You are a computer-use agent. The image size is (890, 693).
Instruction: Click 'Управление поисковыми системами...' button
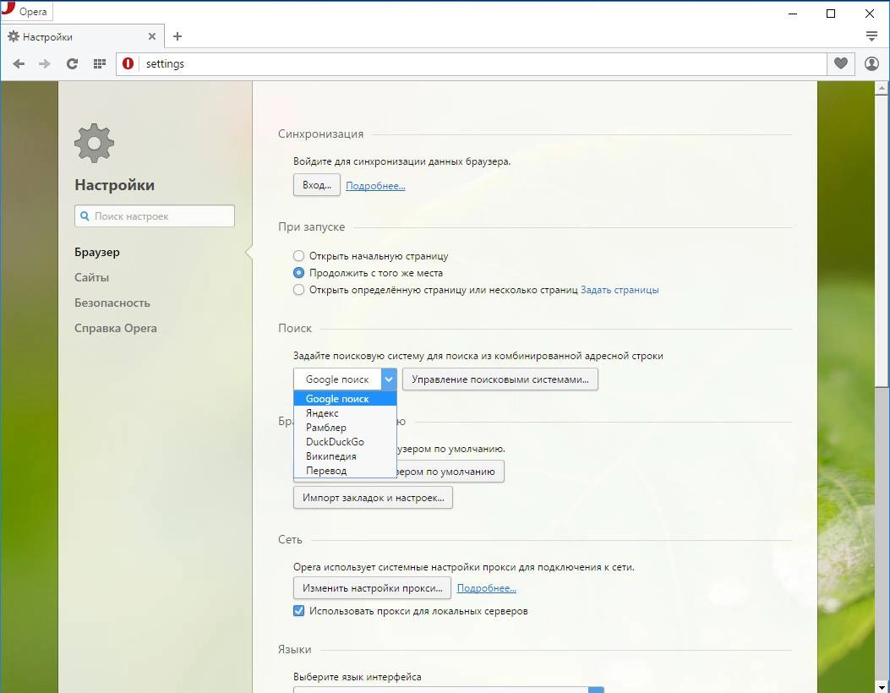(x=500, y=379)
